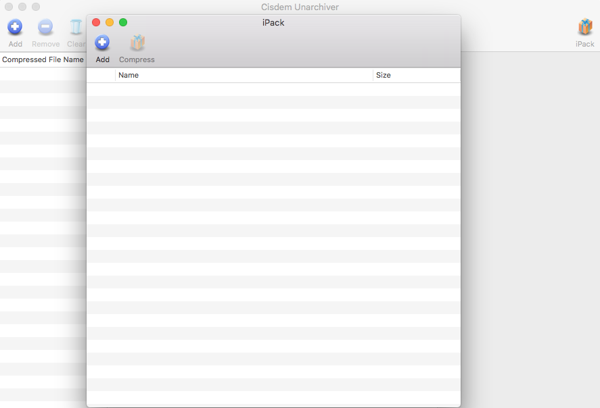This screenshot has width=600, height=408.
Task: Click the blank column header left of Name
Action: point(101,75)
